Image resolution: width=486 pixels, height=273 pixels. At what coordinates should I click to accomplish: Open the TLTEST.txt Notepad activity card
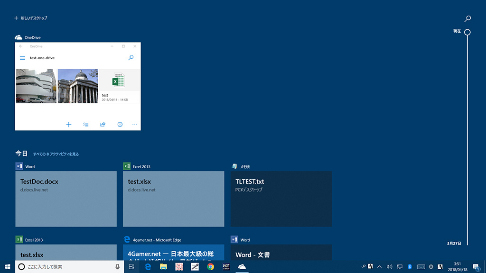click(281, 199)
